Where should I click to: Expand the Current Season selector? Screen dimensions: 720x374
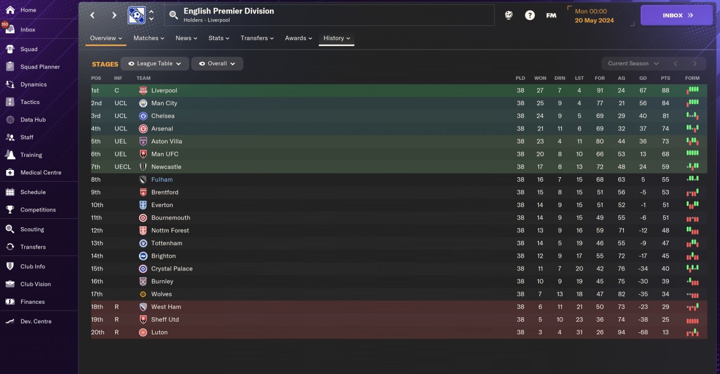tap(633, 64)
